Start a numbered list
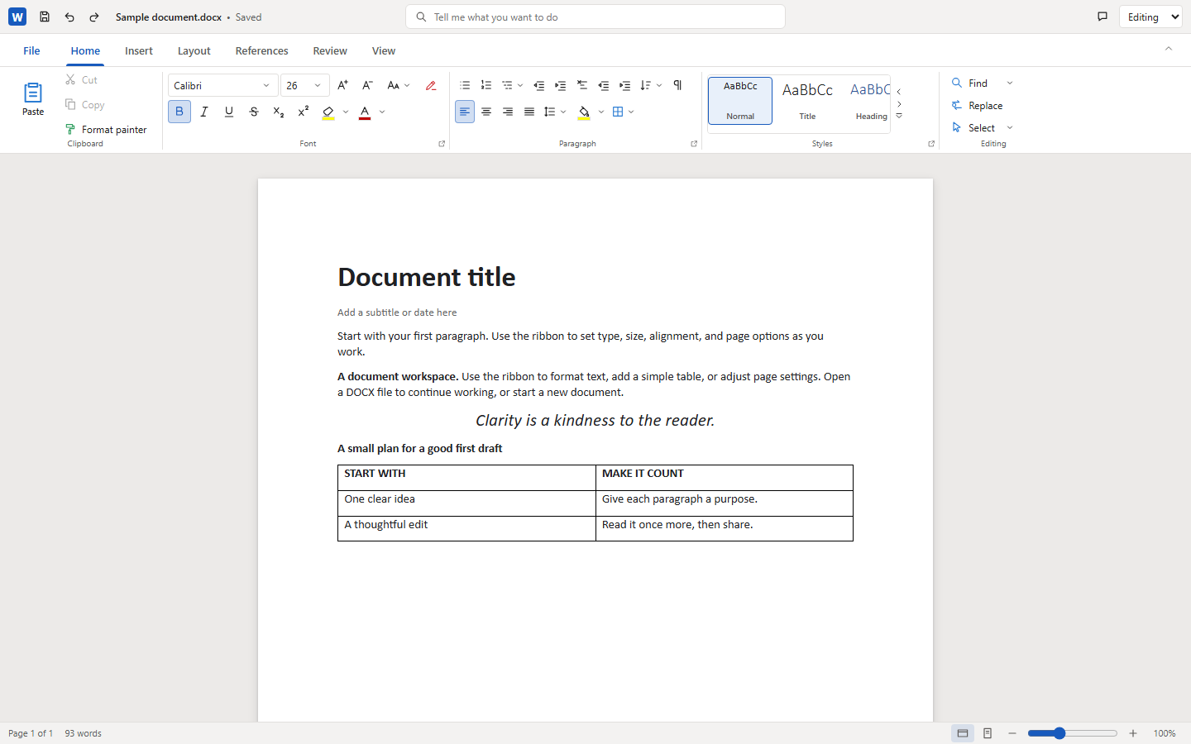This screenshot has height=744, width=1191. point(486,85)
